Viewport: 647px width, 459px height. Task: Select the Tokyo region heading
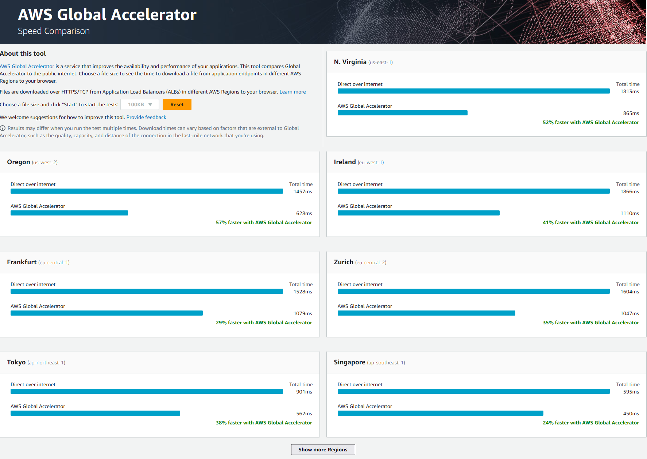pos(16,362)
